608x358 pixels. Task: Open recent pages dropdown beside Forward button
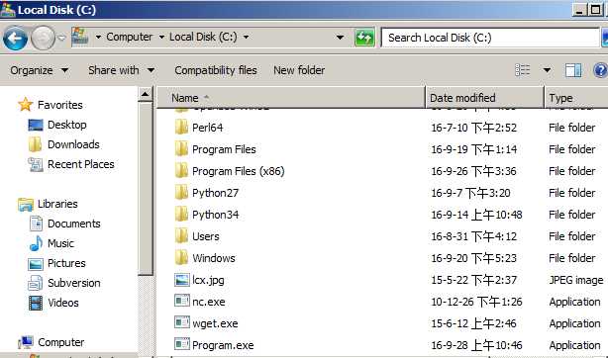(x=61, y=38)
